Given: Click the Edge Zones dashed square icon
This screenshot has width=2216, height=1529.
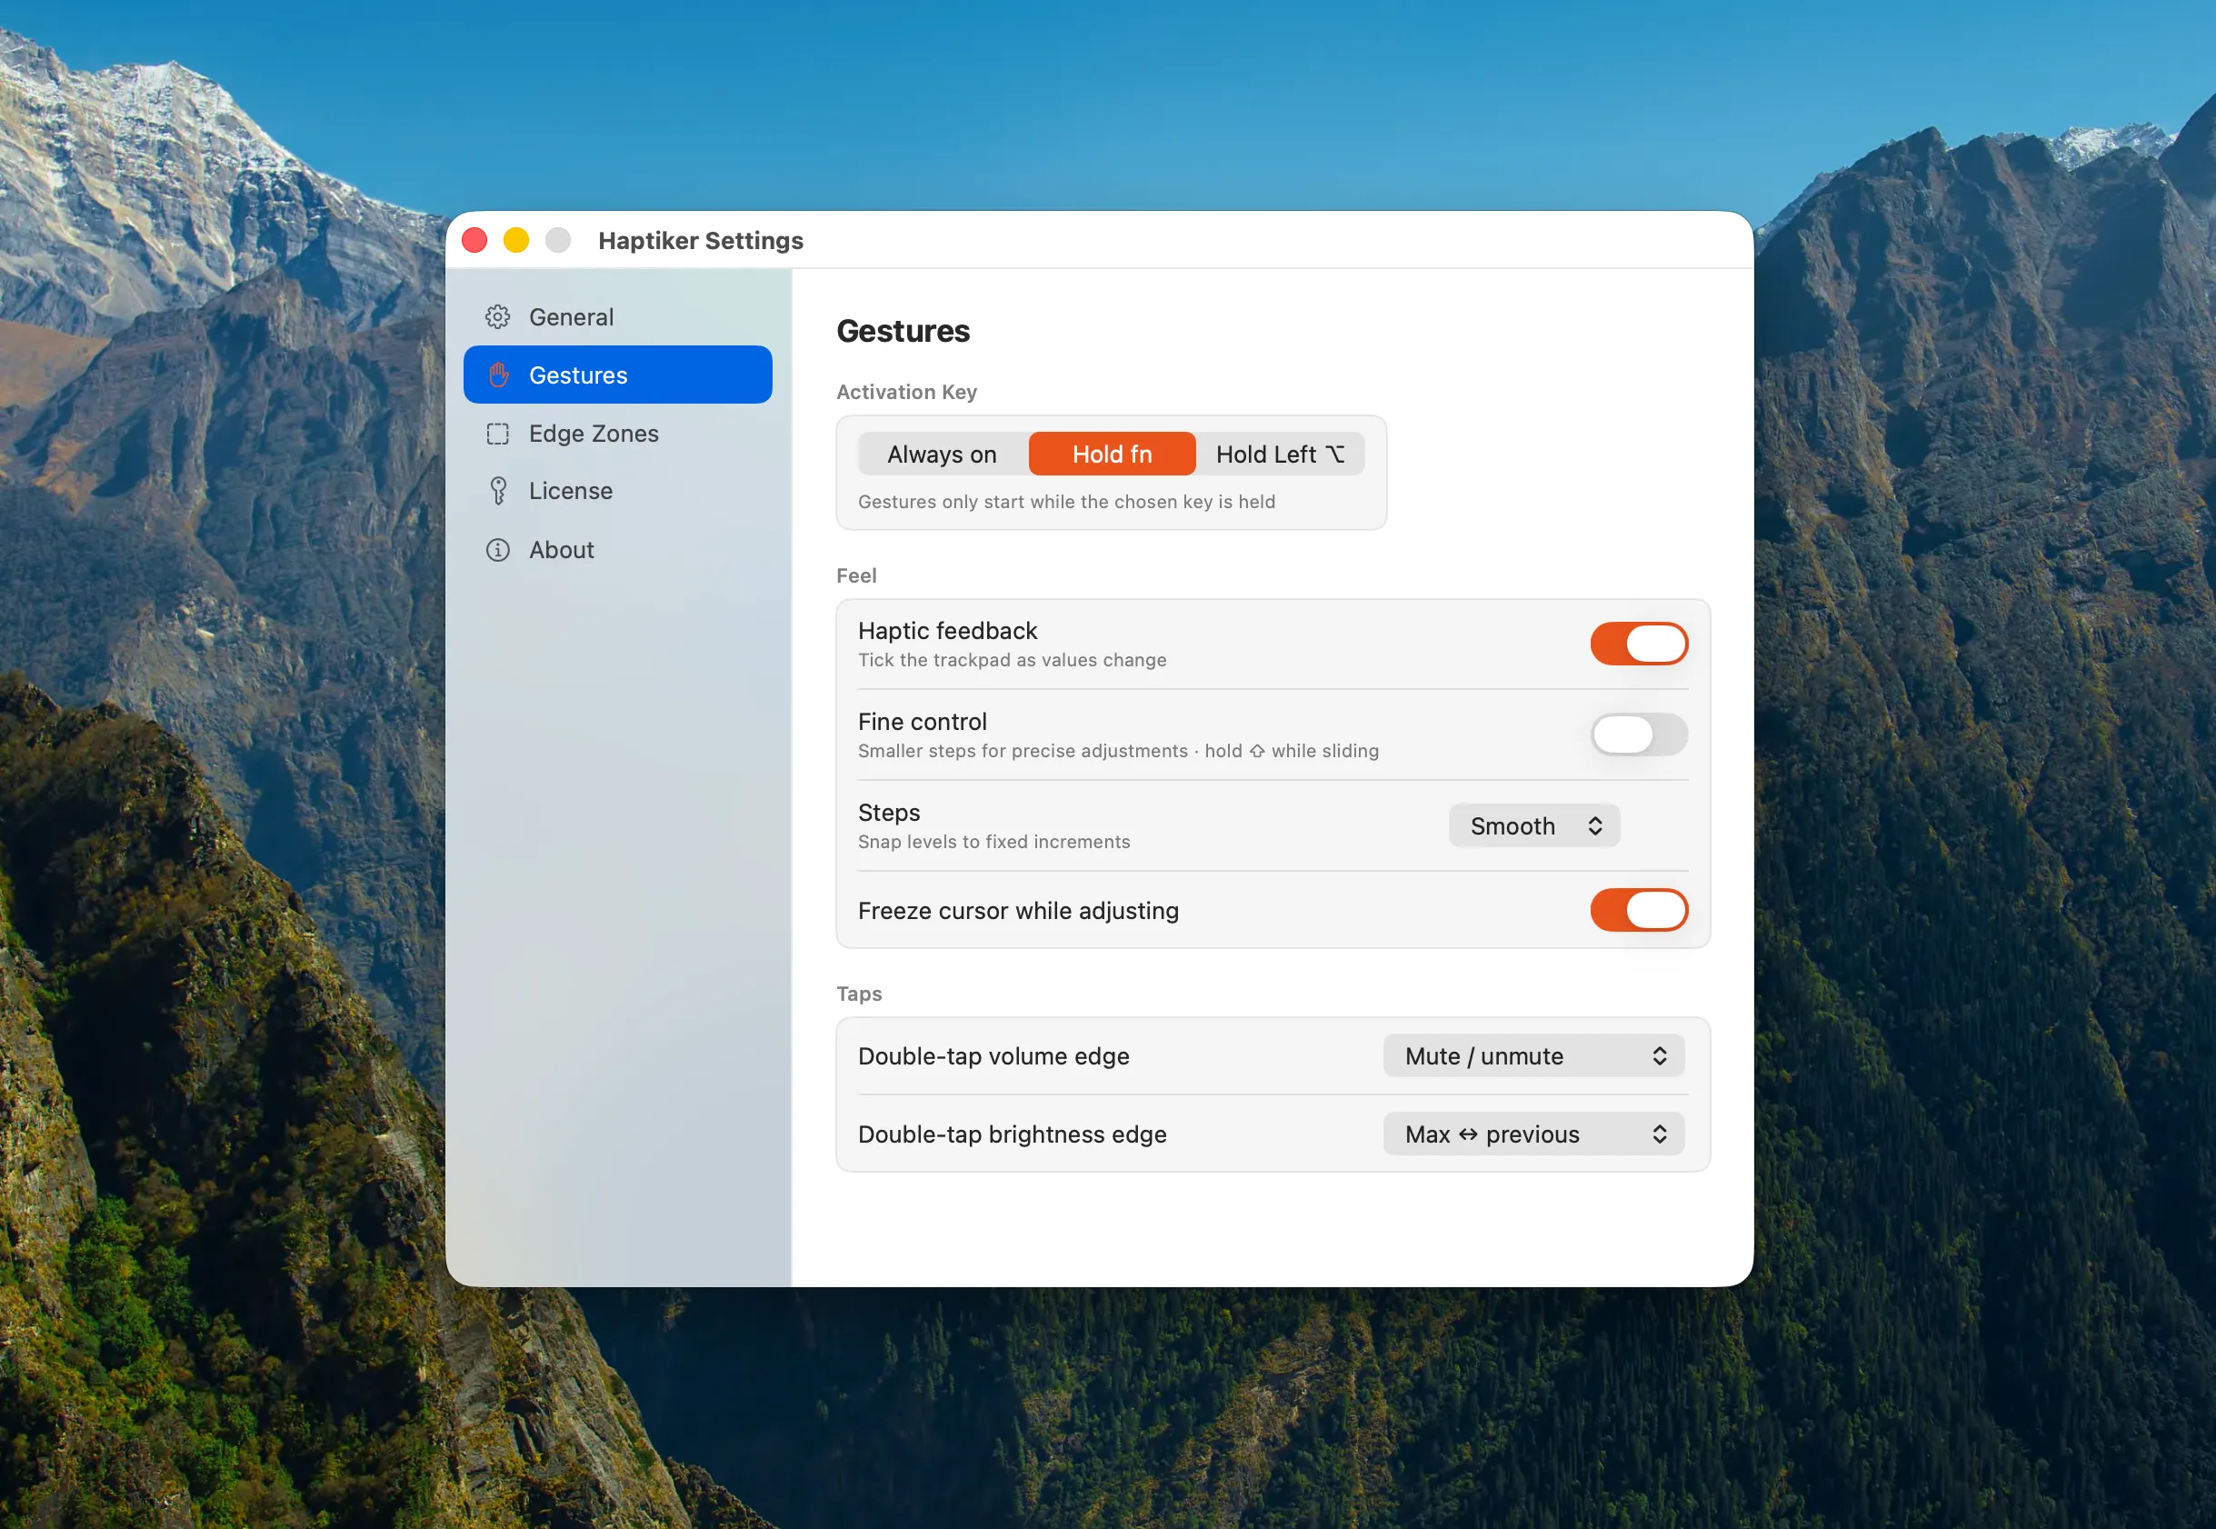Looking at the screenshot, I should point(497,434).
